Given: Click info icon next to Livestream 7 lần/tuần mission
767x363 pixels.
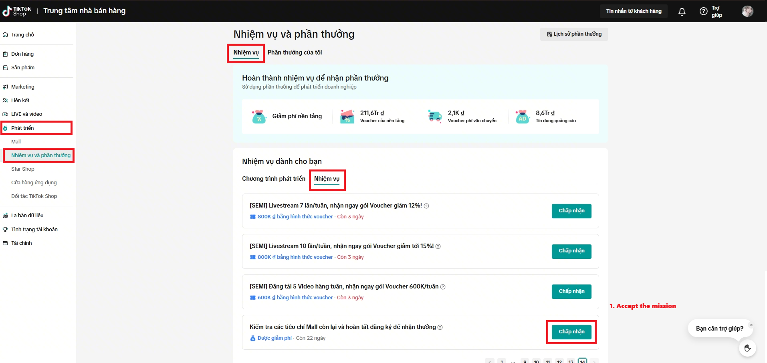Looking at the screenshot, I should coord(426,206).
